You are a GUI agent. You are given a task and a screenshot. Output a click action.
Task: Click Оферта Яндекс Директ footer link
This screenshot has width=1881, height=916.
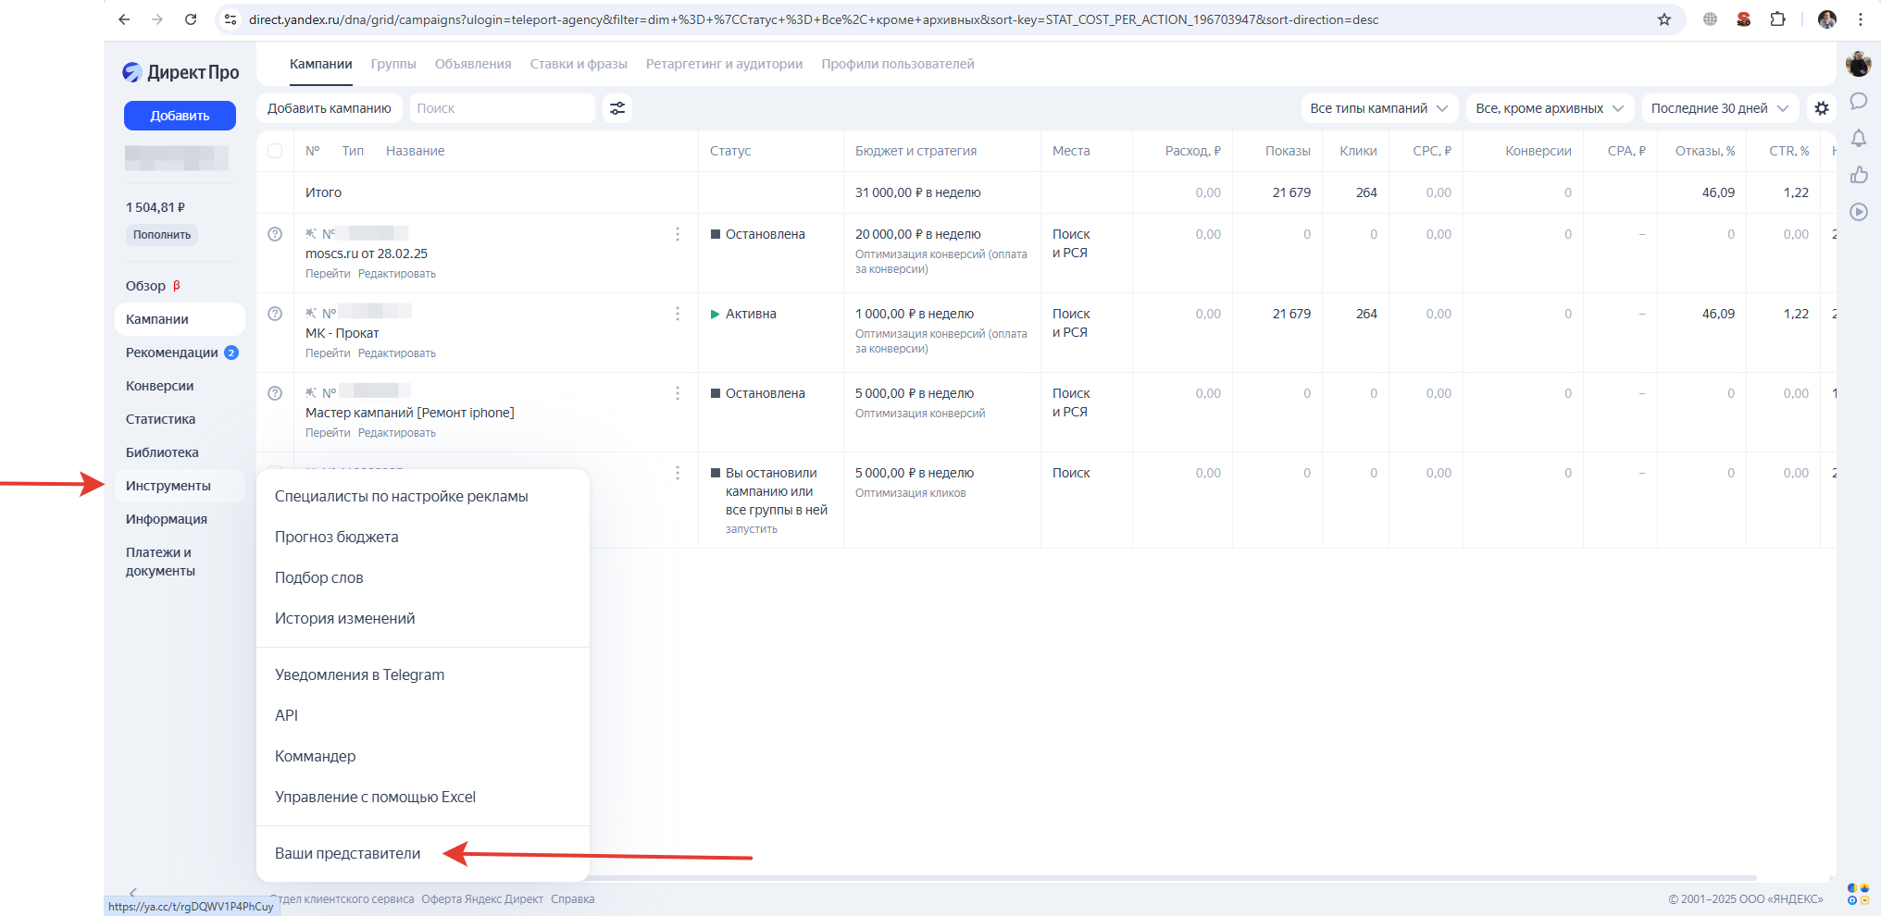[x=482, y=899]
